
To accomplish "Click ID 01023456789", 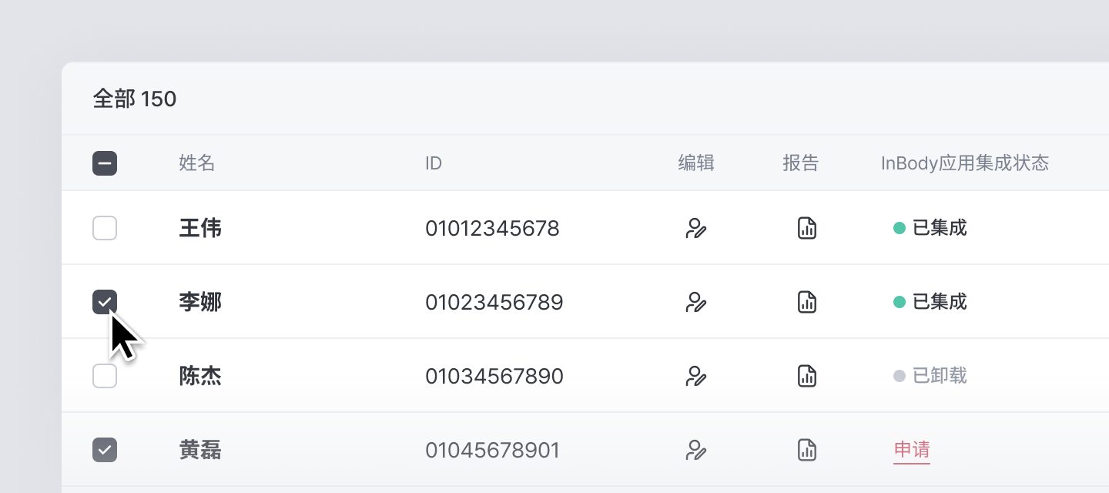I will pyautogui.click(x=494, y=303).
